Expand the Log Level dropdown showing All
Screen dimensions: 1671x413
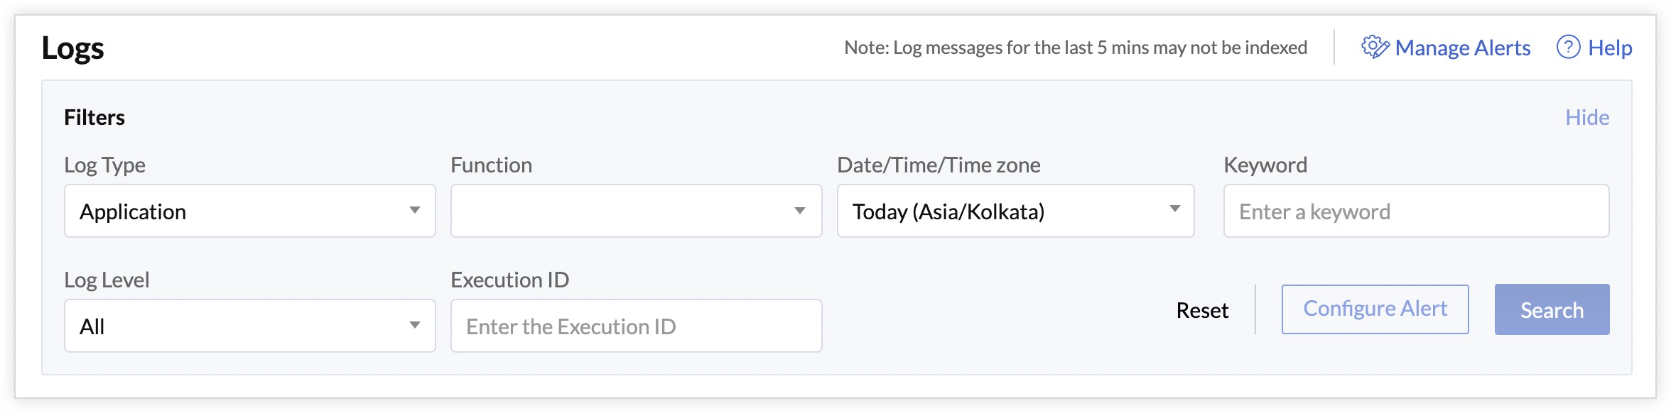coord(234,326)
